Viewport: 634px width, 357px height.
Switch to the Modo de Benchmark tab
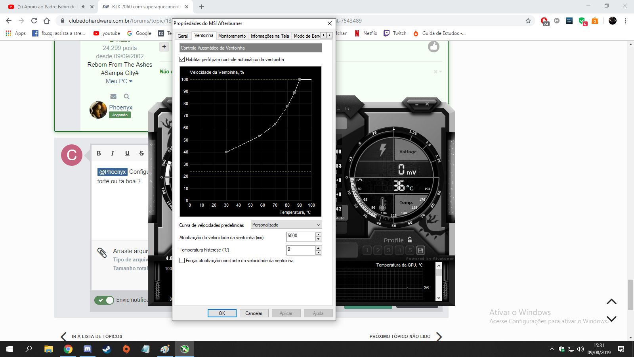pyautogui.click(x=306, y=36)
